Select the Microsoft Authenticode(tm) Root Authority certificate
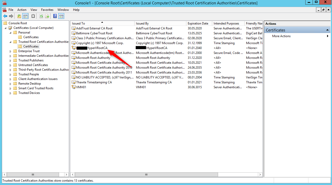Image resolution: width=332 pixels, height=185 pixels. 167,53
